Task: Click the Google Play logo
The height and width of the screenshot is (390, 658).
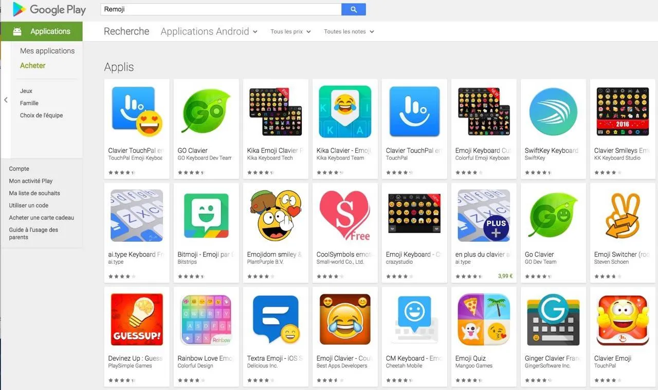Action: pos(49,9)
